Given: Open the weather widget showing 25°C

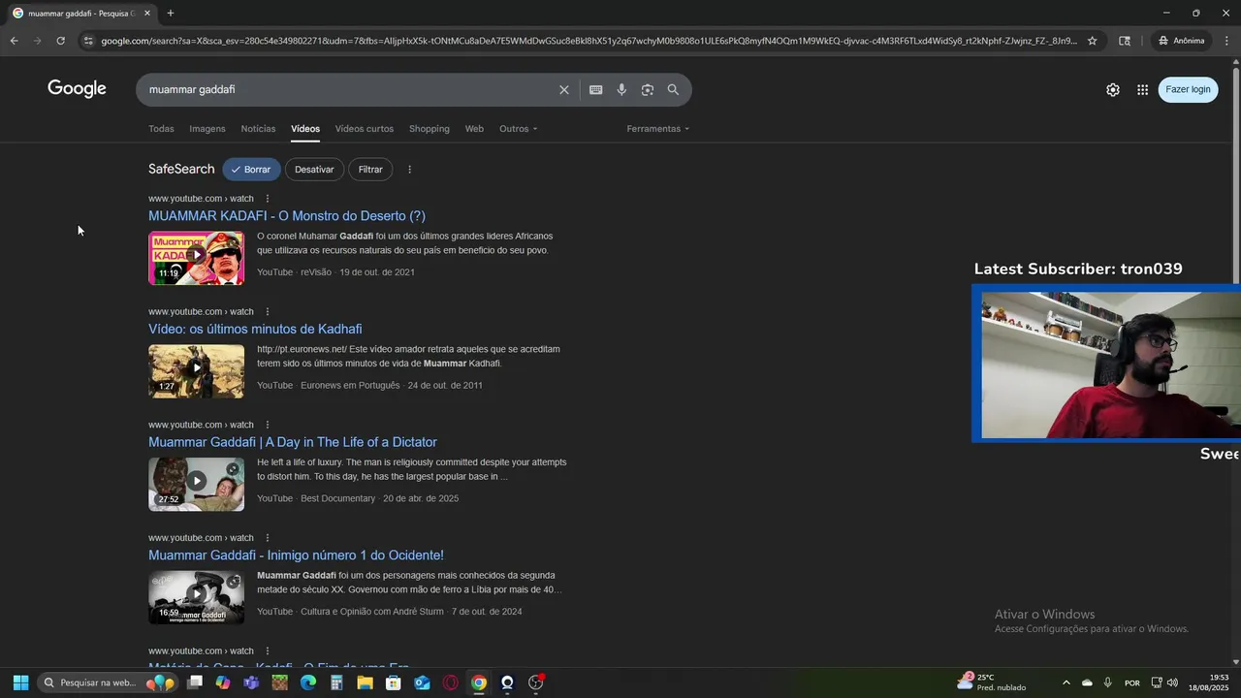Looking at the screenshot, I should click(991, 682).
